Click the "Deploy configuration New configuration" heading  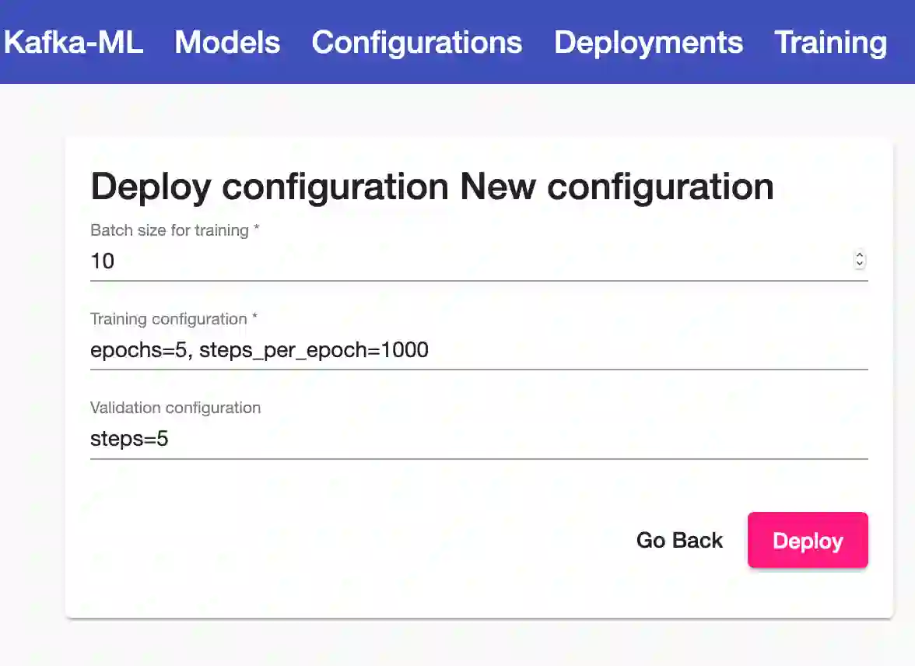432,187
